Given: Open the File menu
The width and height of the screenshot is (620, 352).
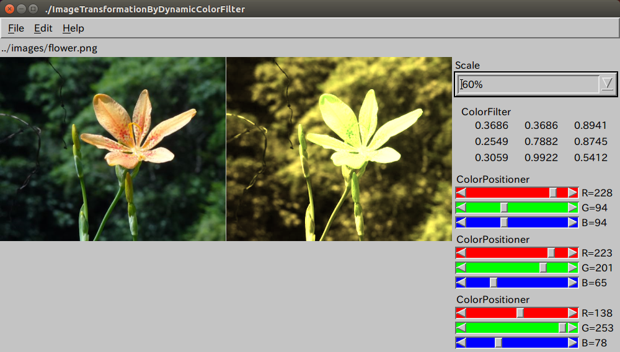Looking at the screenshot, I should (16, 29).
